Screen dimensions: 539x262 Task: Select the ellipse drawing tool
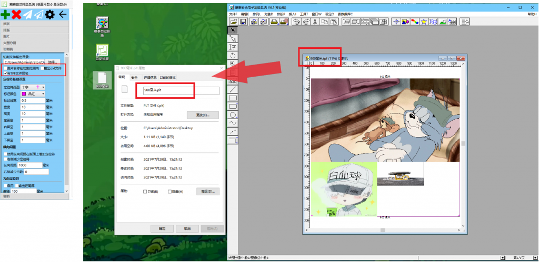(x=233, y=115)
